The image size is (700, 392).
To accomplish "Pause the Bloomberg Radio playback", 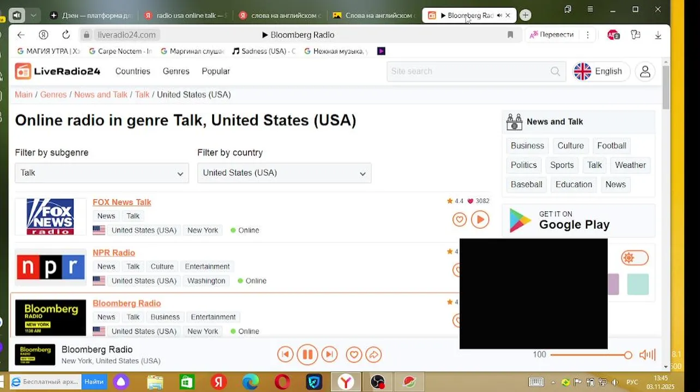I will click(x=307, y=355).
